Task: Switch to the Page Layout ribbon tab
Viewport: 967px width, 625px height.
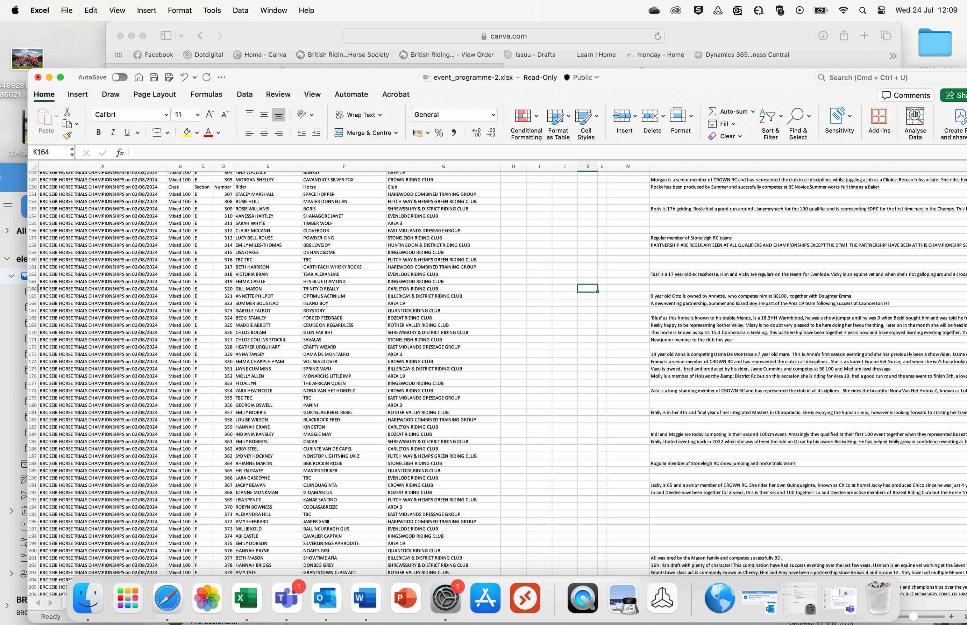Action: pyautogui.click(x=154, y=94)
